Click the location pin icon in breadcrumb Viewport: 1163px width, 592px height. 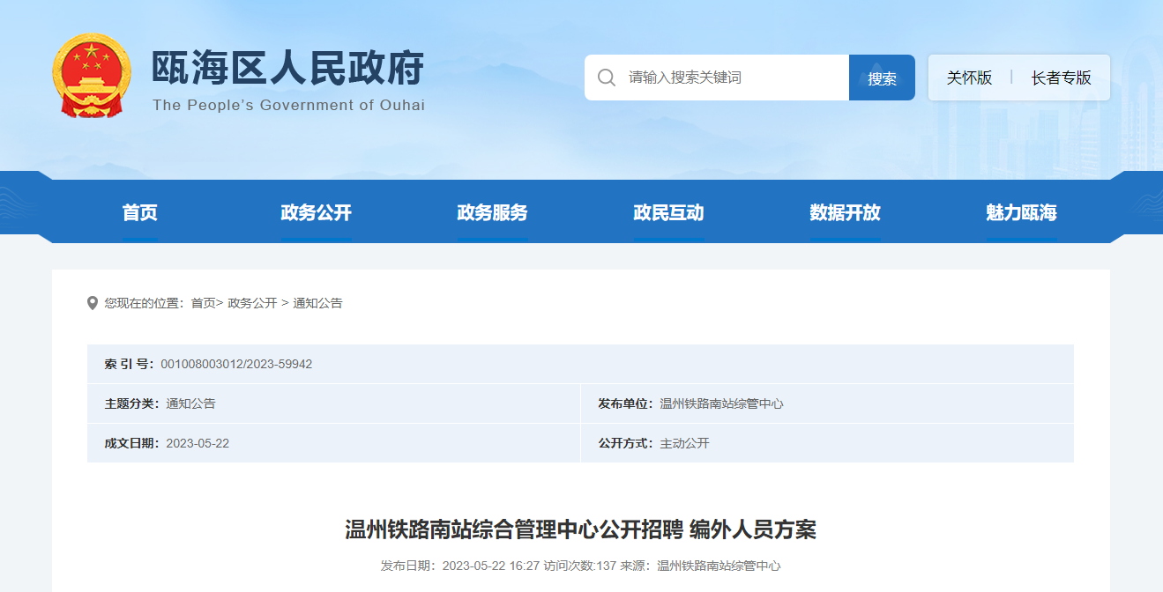pyautogui.click(x=93, y=303)
